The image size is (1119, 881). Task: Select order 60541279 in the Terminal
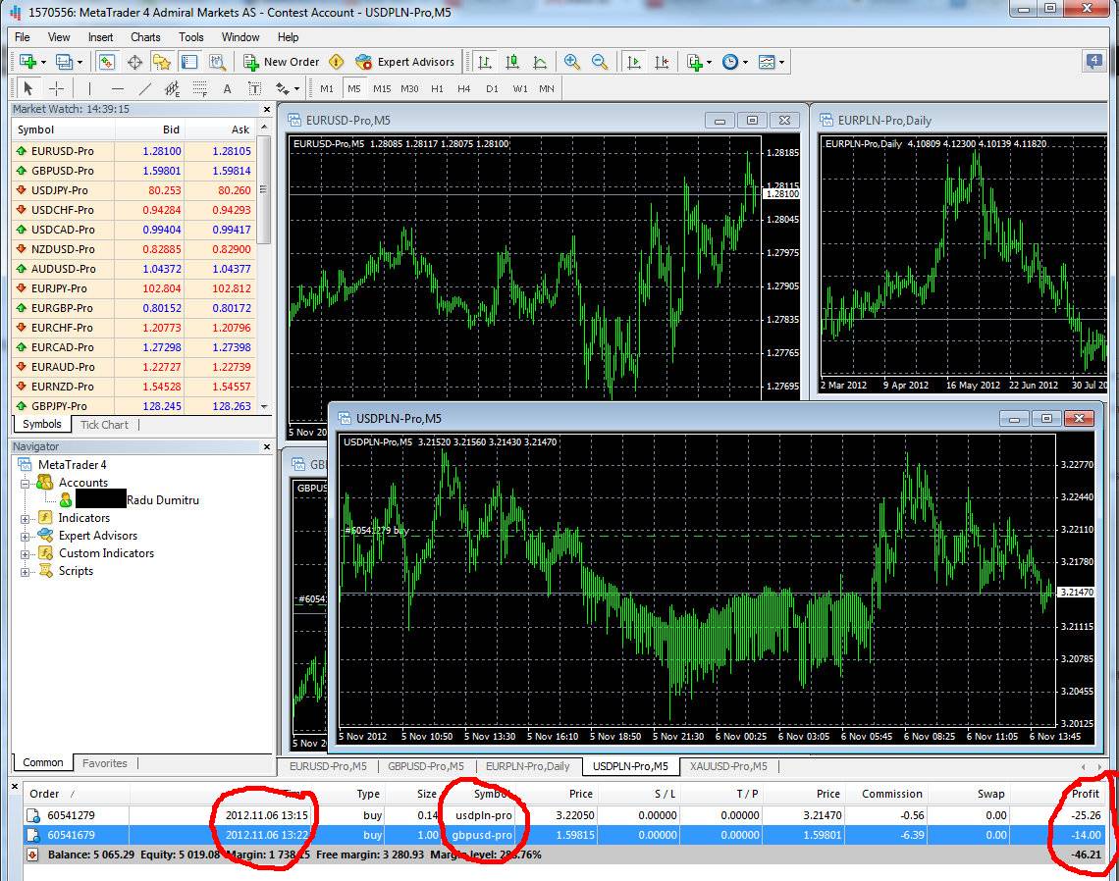565,815
